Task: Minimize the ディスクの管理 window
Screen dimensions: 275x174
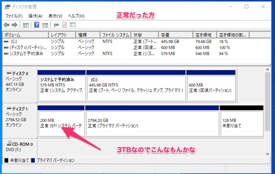Action: [x=231, y=7]
